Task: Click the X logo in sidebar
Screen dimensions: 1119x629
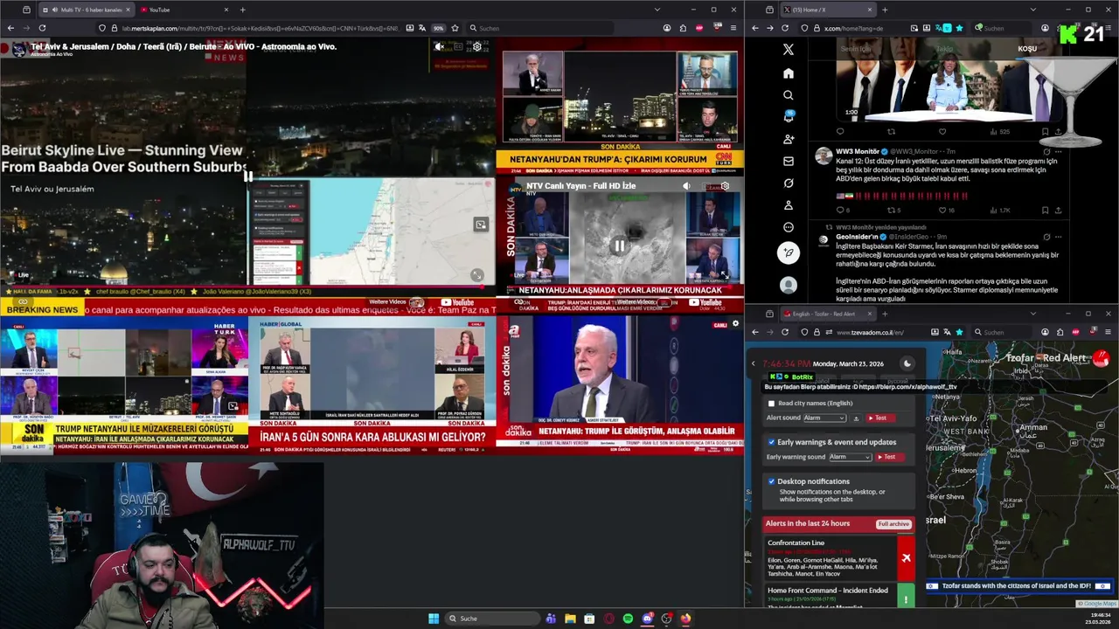Action: point(788,50)
